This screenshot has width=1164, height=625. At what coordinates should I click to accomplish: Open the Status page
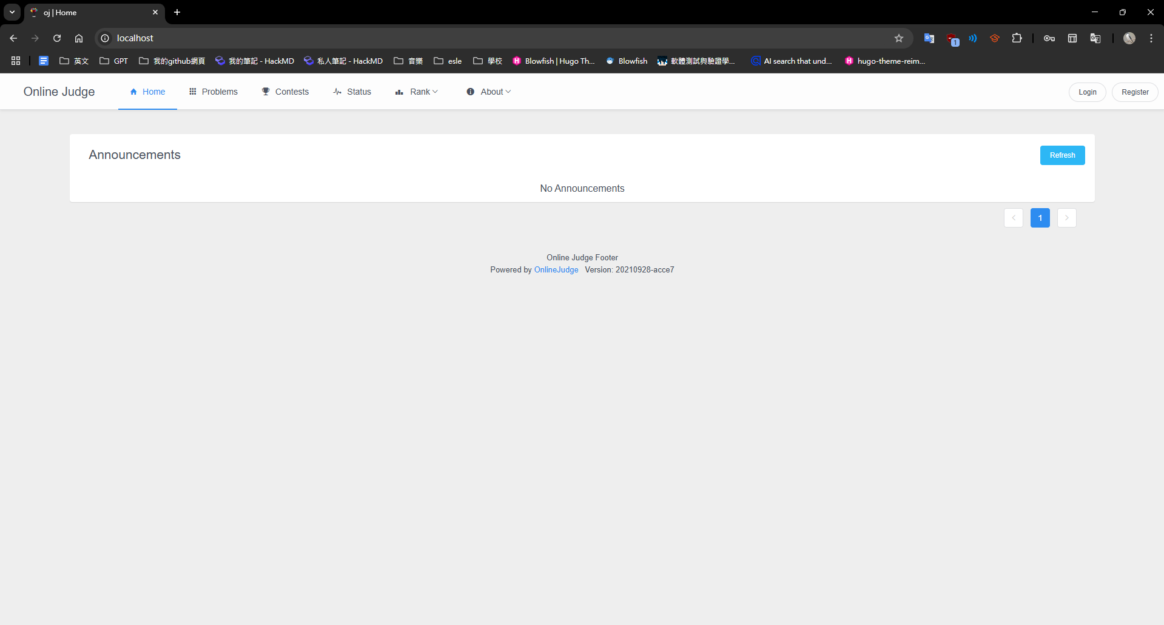pos(352,92)
